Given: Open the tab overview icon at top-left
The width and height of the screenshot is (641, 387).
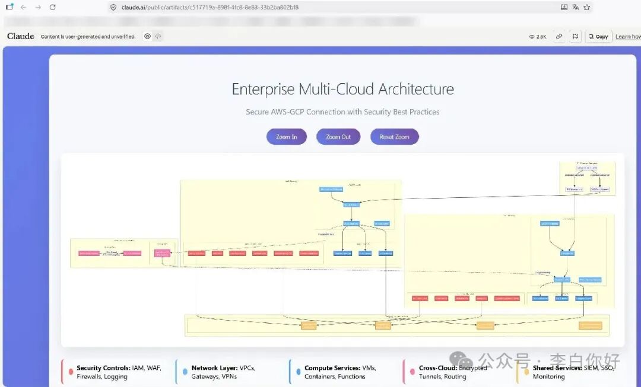Looking at the screenshot, I should 9,7.
